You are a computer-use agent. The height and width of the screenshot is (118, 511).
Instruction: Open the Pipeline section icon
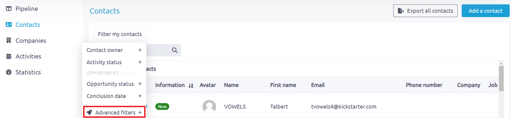click(x=9, y=9)
